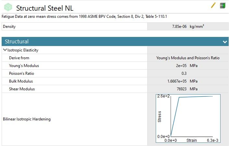Click the pencil edit icon
The image size is (229, 146).
point(213,6)
